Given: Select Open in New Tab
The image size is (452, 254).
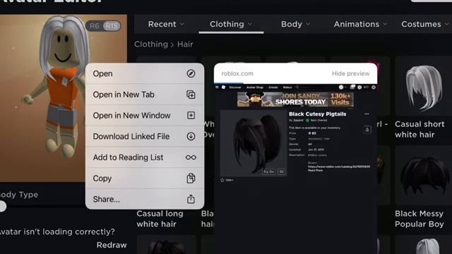Looking at the screenshot, I should pos(145,95).
